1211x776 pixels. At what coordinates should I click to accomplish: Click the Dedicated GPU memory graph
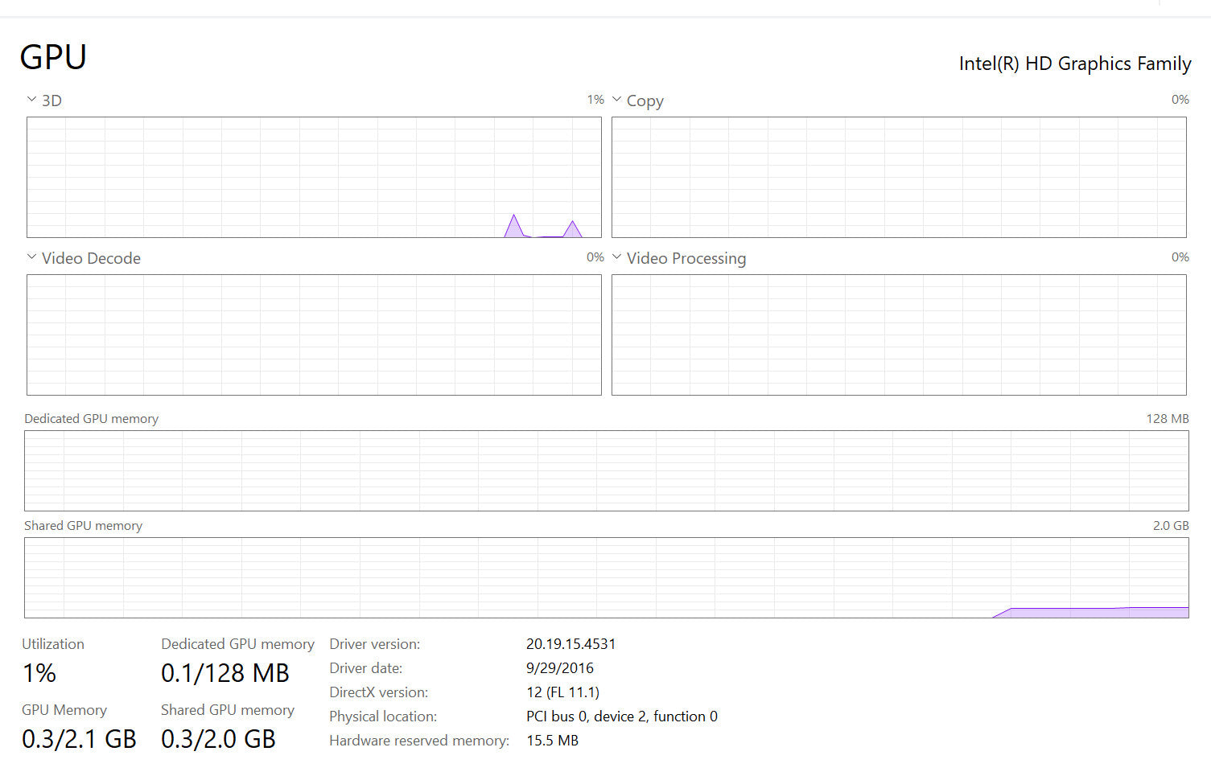tap(606, 470)
